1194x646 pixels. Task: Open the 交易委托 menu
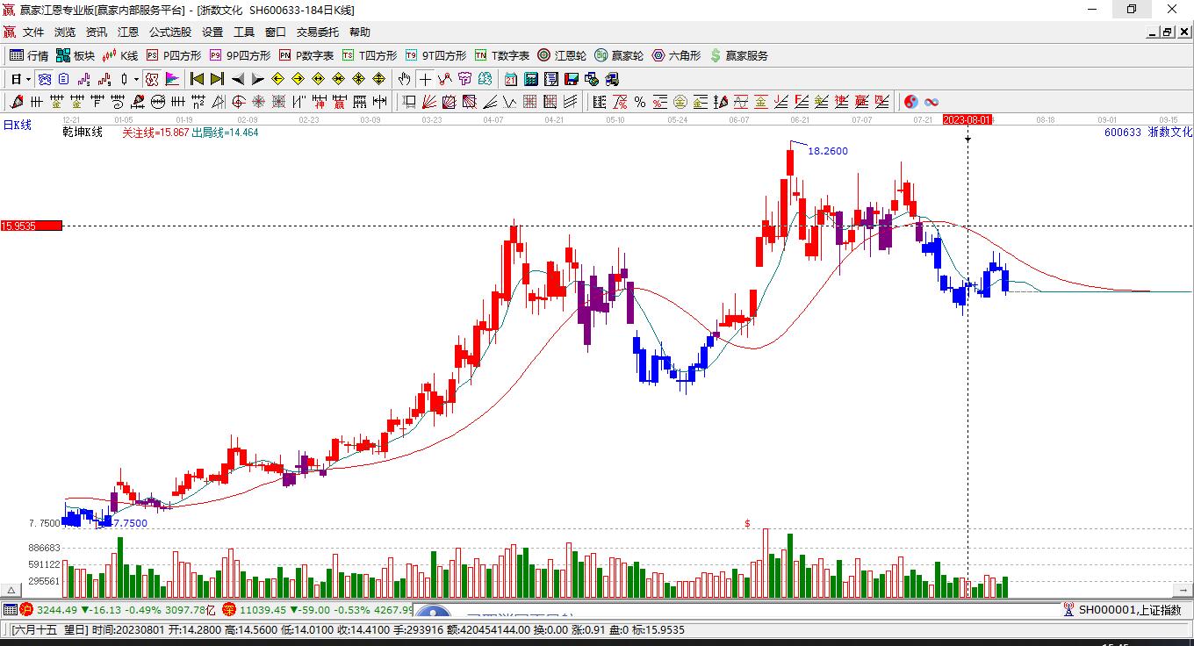coord(318,32)
